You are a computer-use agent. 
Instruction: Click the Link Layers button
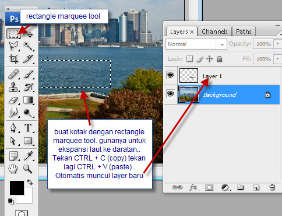pyautogui.click(x=177, y=187)
